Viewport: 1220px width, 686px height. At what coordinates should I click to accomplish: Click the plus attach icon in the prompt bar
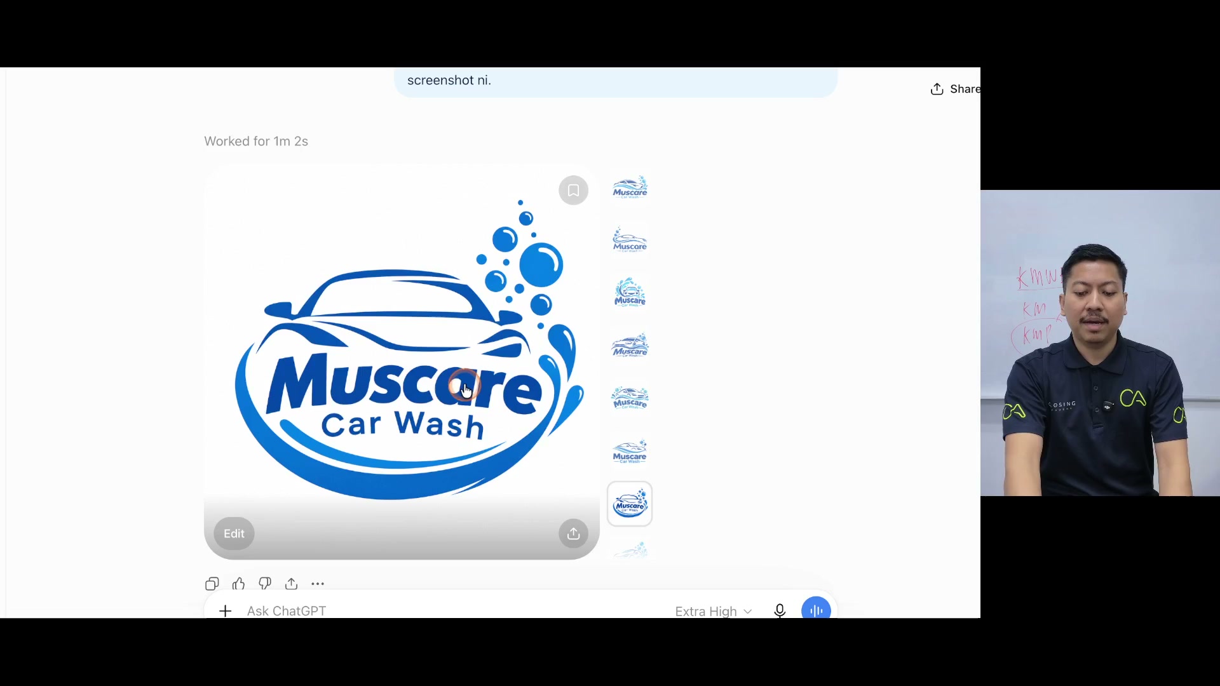[225, 611]
